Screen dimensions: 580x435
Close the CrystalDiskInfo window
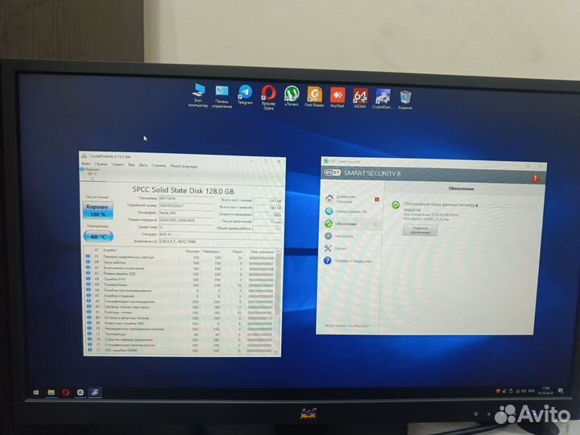click(279, 162)
